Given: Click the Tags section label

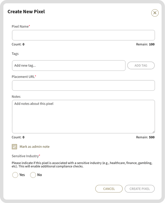Looking at the screenshot, I should (15, 54).
